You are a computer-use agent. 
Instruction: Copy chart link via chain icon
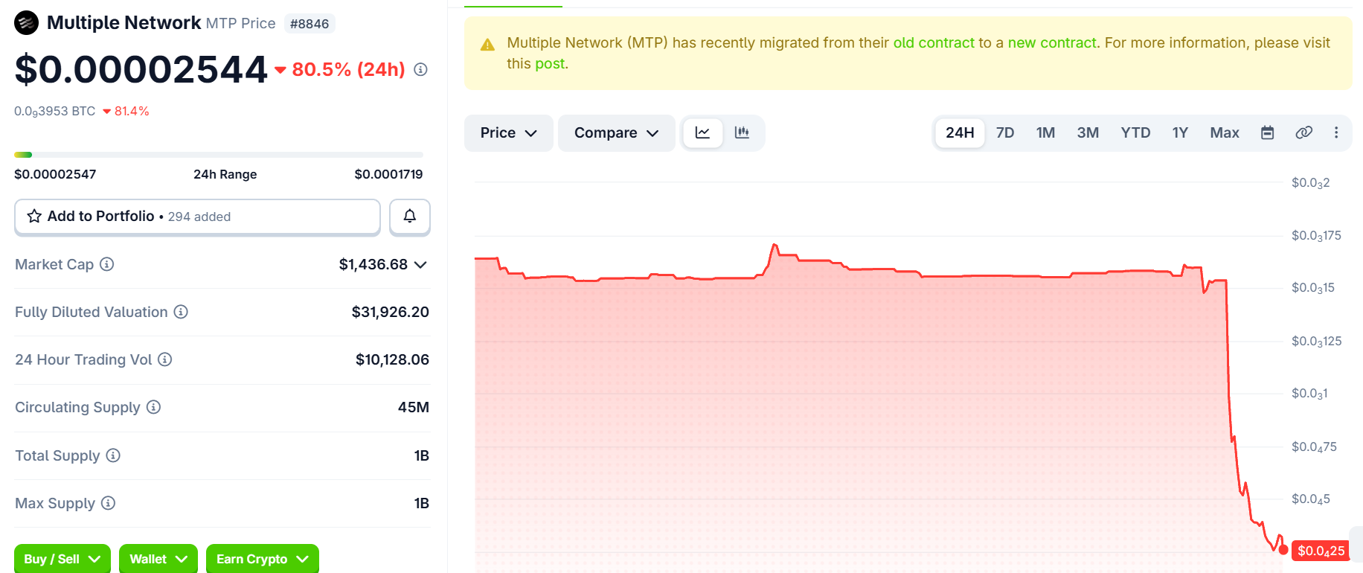point(1303,133)
